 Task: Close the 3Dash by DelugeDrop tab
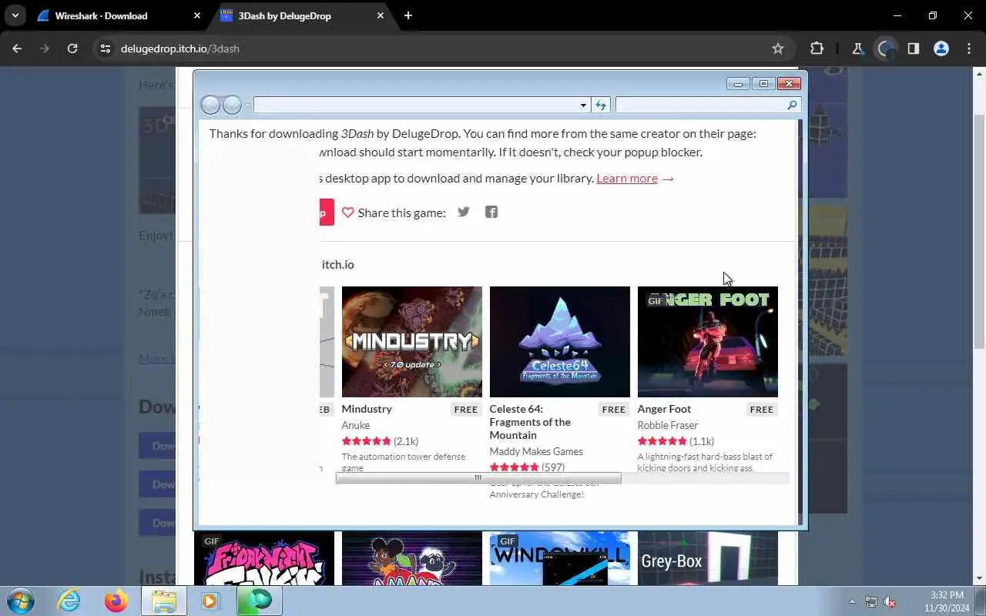coord(381,15)
